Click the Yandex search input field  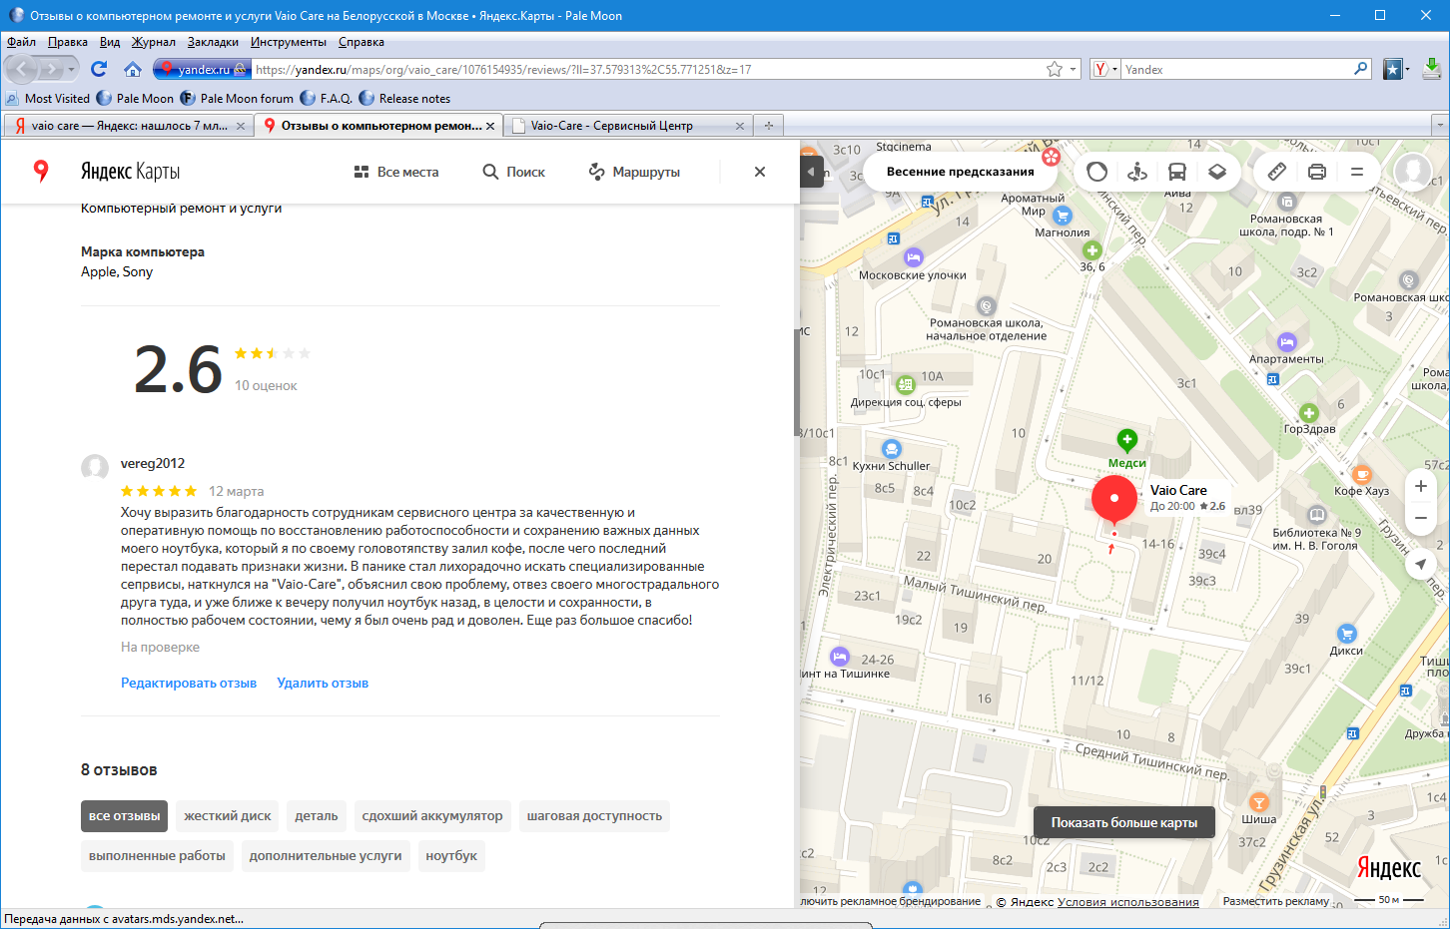coord(1236,69)
